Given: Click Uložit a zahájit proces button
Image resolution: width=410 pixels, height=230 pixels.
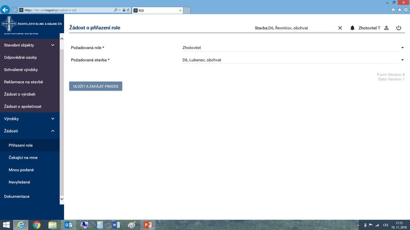Looking at the screenshot, I should click(96, 86).
